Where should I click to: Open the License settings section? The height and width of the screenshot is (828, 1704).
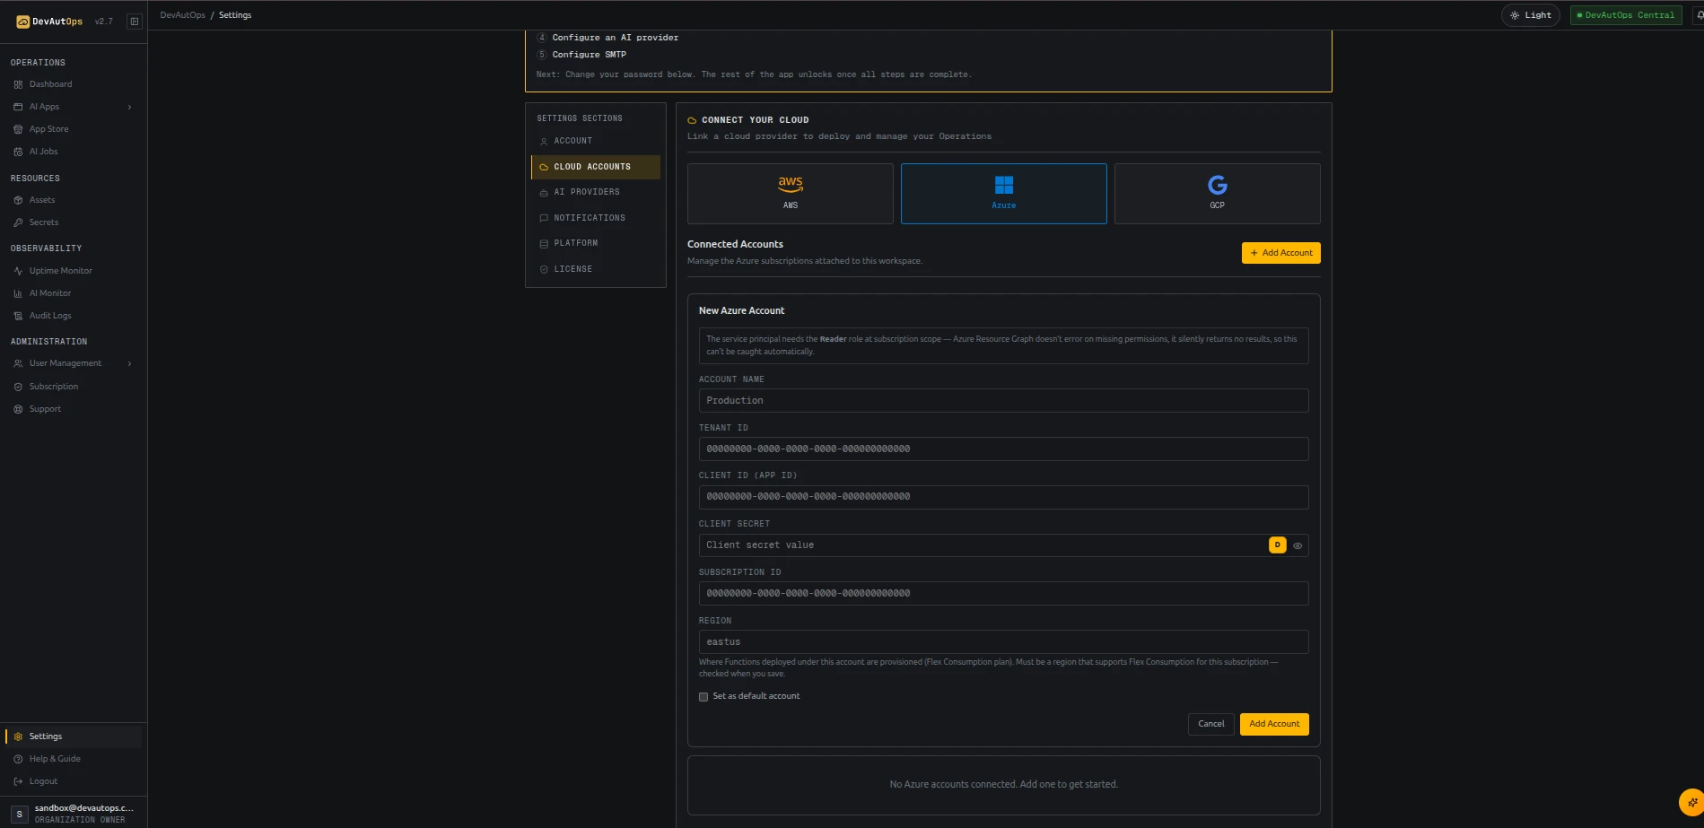596,269
